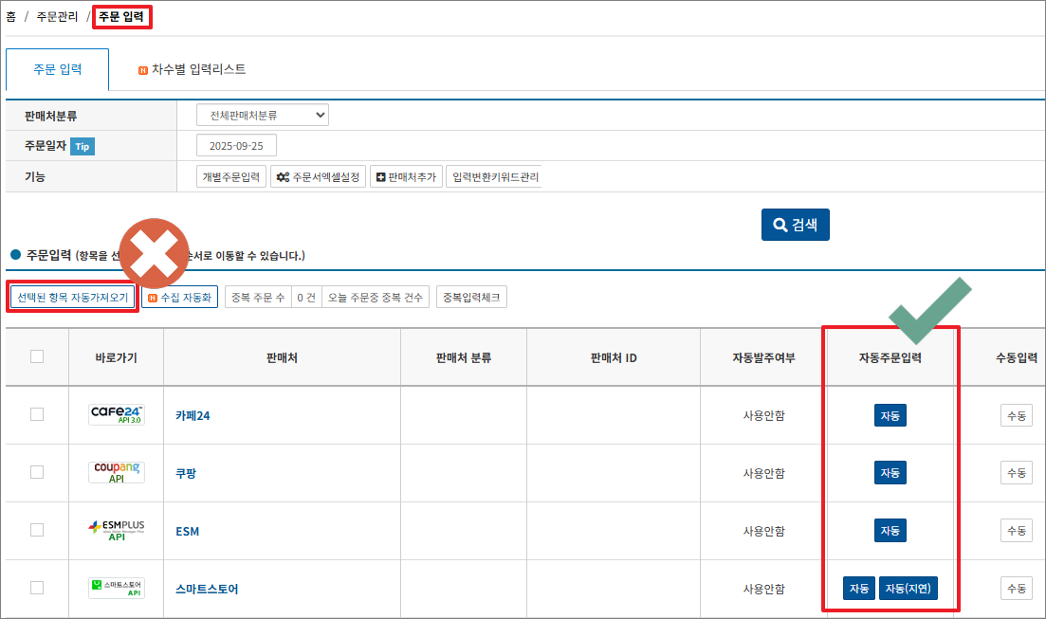The width and height of the screenshot is (1046, 619).
Task: Click the 검색 search button
Action: [796, 225]
